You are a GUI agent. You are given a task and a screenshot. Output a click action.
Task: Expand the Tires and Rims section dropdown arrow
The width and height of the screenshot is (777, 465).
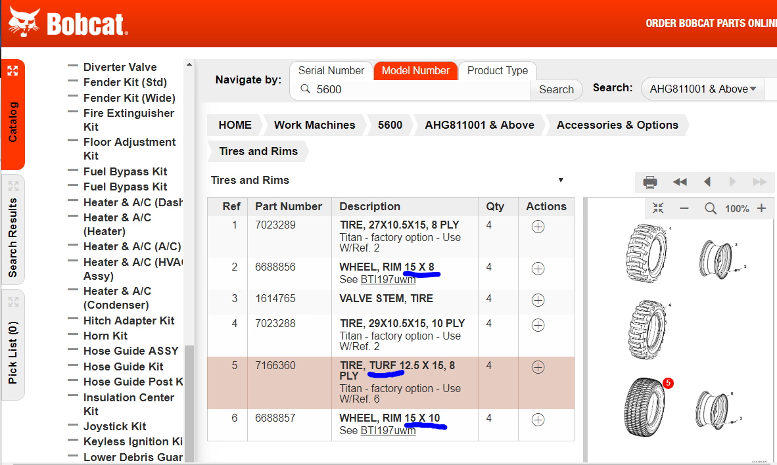[561, 180]
